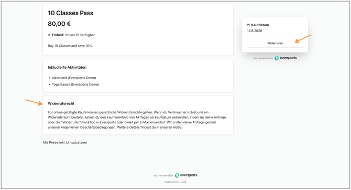Click the 80,00 € price
The image size is (351, 190).
pos(59,24)
